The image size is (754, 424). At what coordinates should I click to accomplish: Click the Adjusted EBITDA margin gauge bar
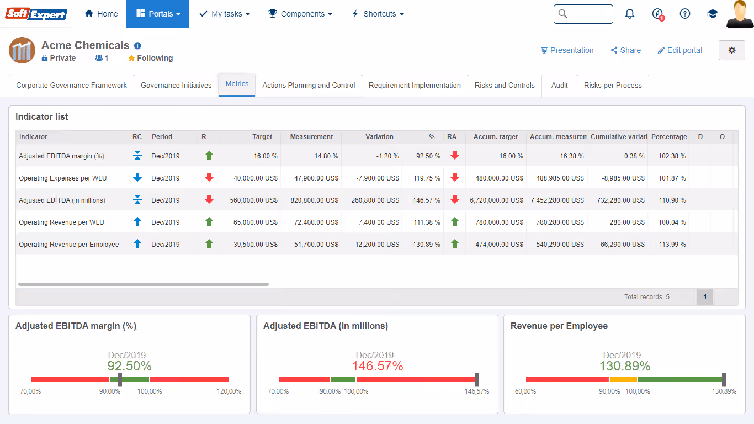click(130, 379)
